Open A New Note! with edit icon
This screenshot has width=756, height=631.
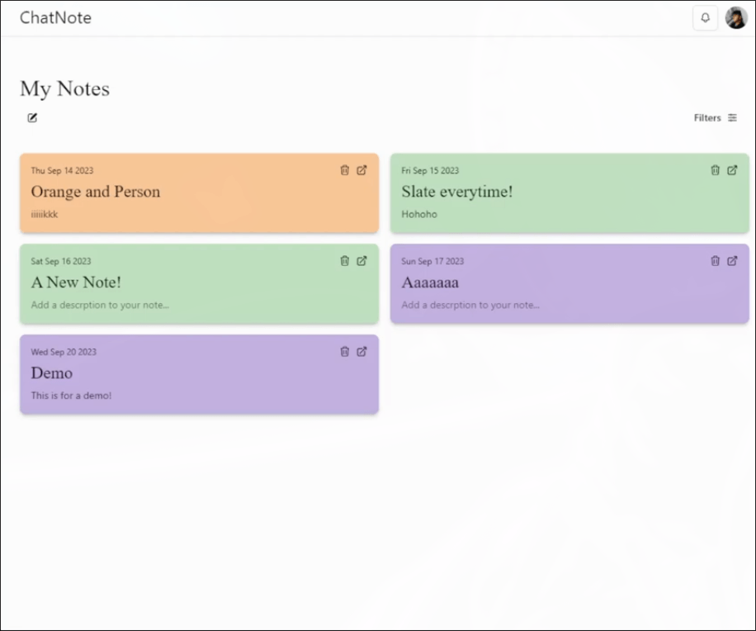pos(361,261)
